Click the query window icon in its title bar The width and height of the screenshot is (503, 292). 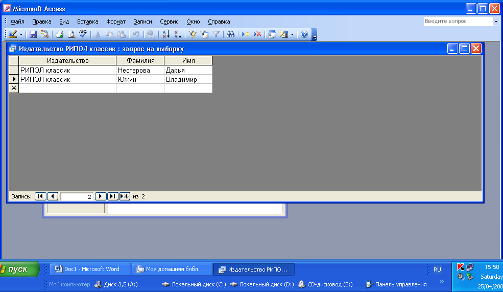(x=13, y=49)
